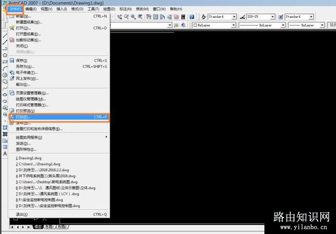Open the Markup Set Manager toolbar icon
This screenshot has height=234, width=336.
click(x=176, y=17)
